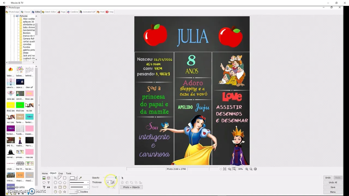Screen dimensions: 349x196
Task: Click the Save button
Action: coord(333,187)
